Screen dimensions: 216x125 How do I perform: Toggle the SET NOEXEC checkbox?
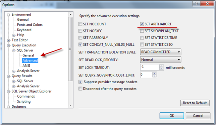[80, 31]
